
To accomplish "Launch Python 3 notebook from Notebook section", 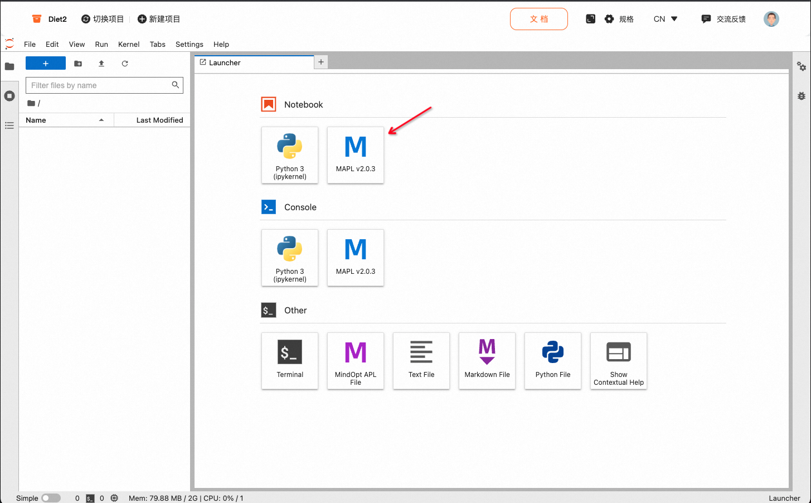I will (x=290, y=154).
